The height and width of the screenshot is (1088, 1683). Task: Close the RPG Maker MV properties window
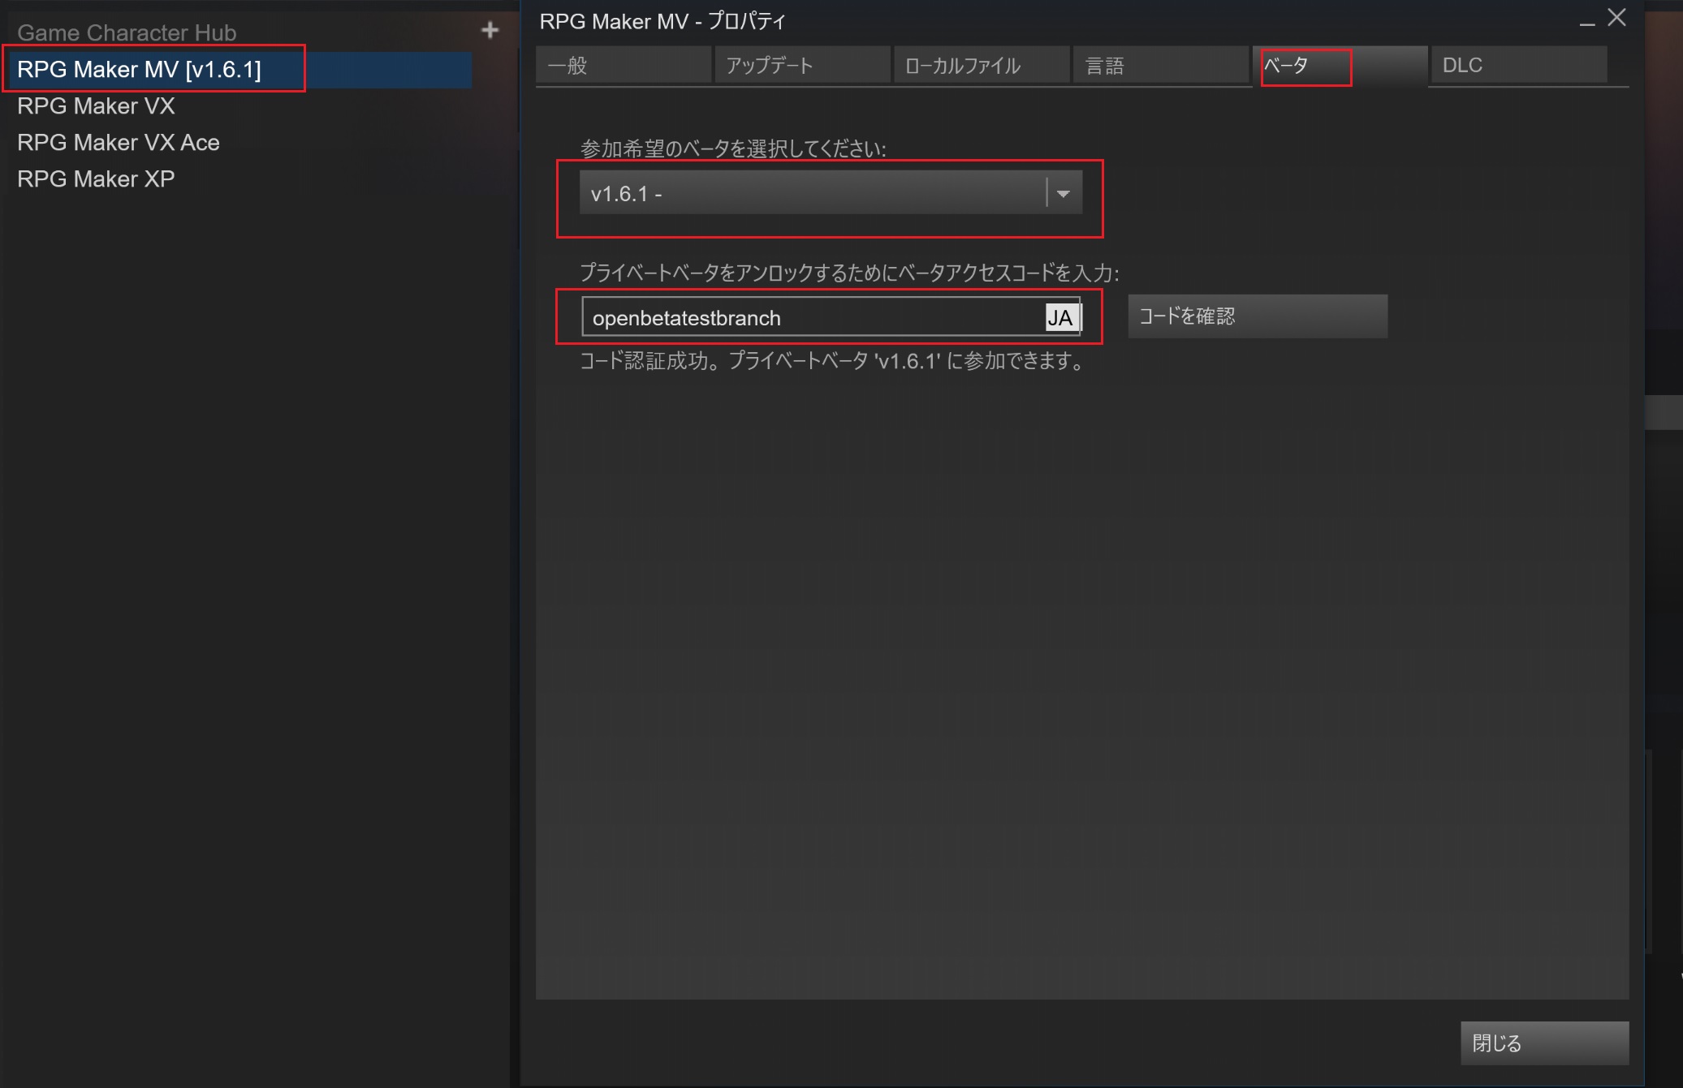tap(1616, 18)
